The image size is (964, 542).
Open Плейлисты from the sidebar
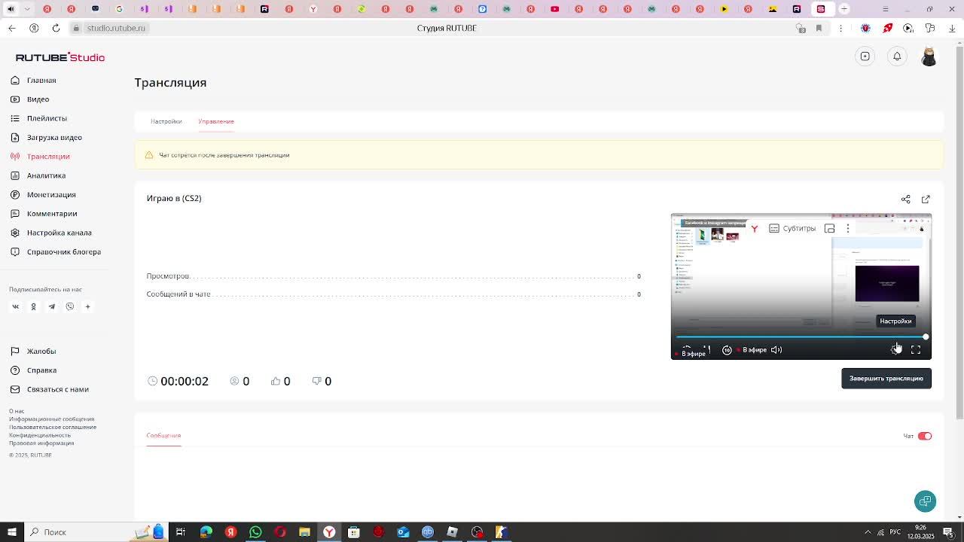(47, 118)
